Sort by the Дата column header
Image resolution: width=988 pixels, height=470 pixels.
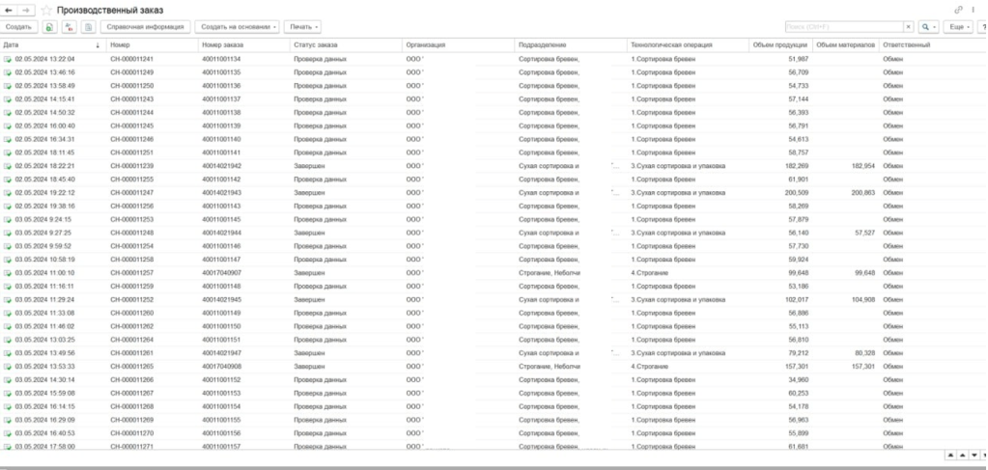click(51, 45)
